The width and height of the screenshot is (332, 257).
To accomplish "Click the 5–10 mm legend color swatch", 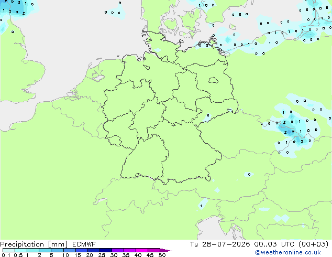I will [57, 250].
